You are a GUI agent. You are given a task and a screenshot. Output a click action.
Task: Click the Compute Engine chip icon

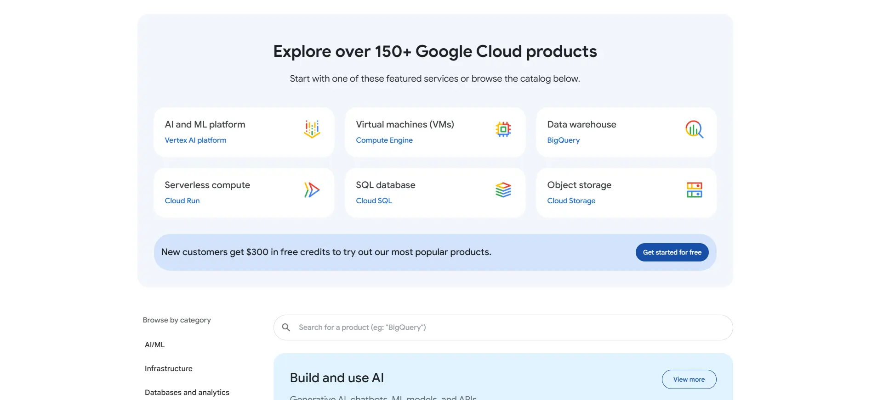(503, 129)
